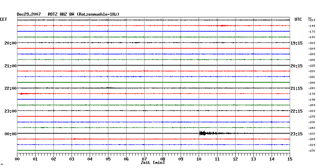
Task: Click minute tick label 01 on time axis
Action: 35,159
